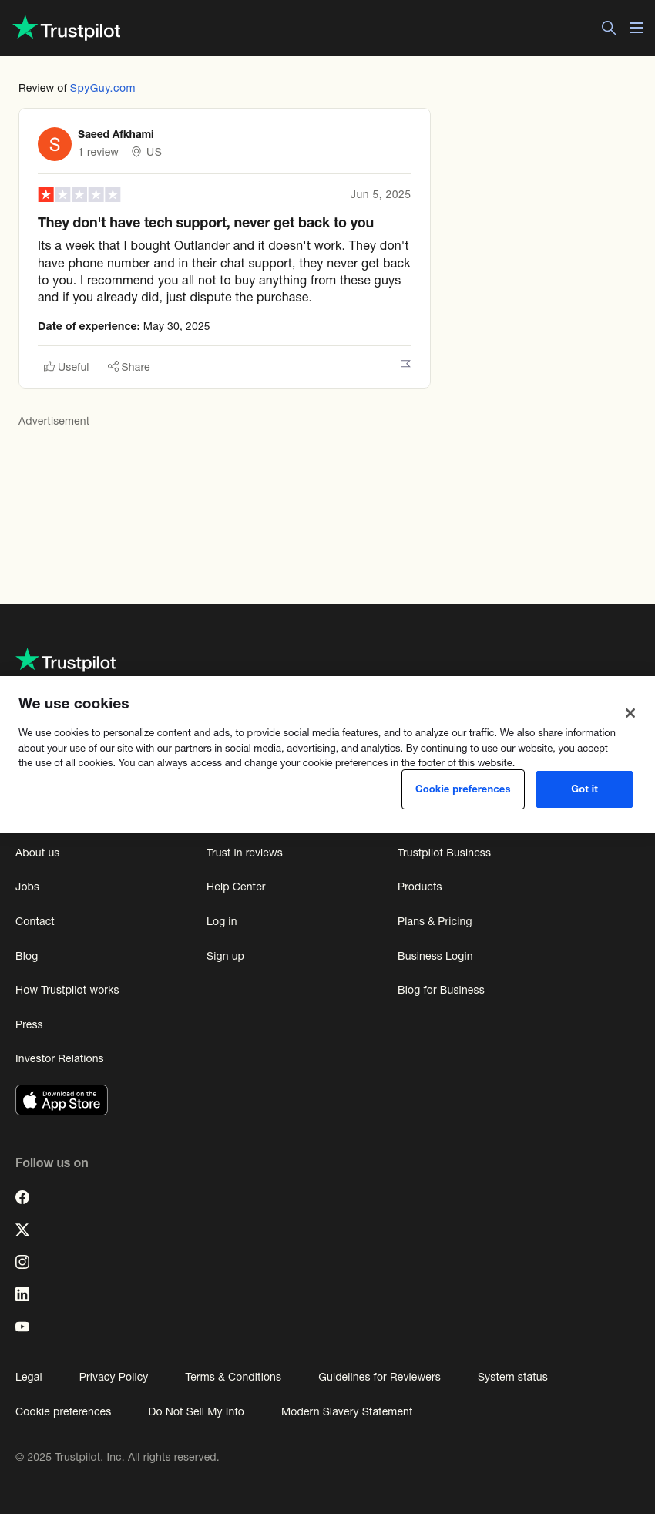Image resolution: width=655 pixels, height=1514 pixels.
Task: Click the one-star rating image
Action: point(79,194)
